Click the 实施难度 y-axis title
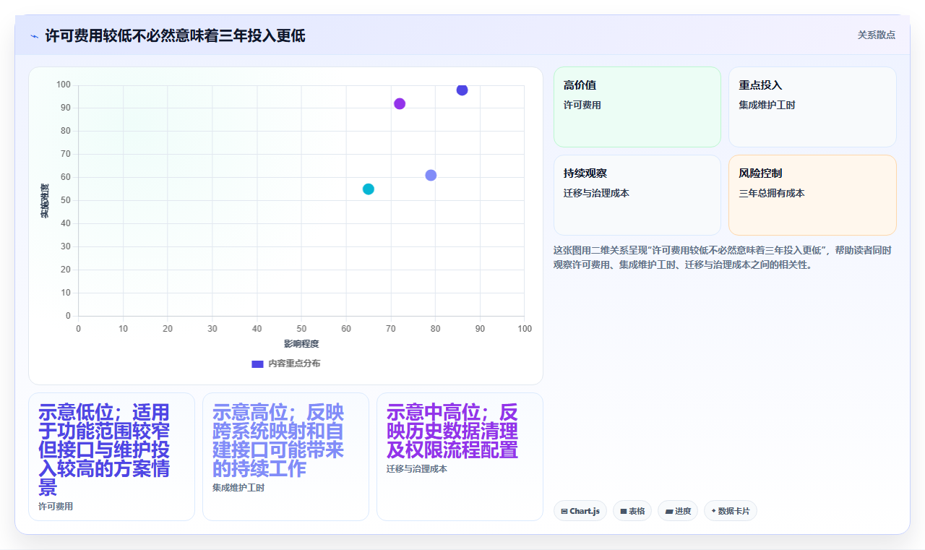The height and width of the screenshot is (550, 925). (x=45, y=201)
